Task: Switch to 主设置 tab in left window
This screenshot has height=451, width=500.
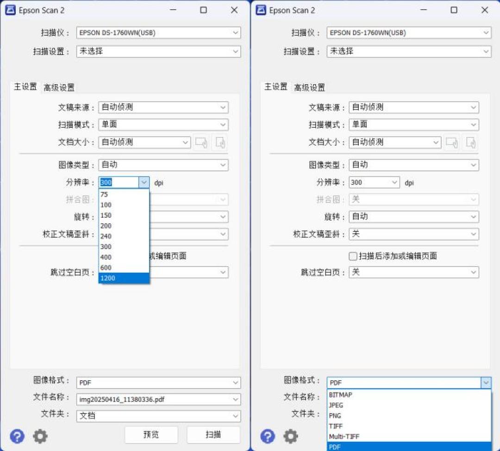Action: click(25, 87)
